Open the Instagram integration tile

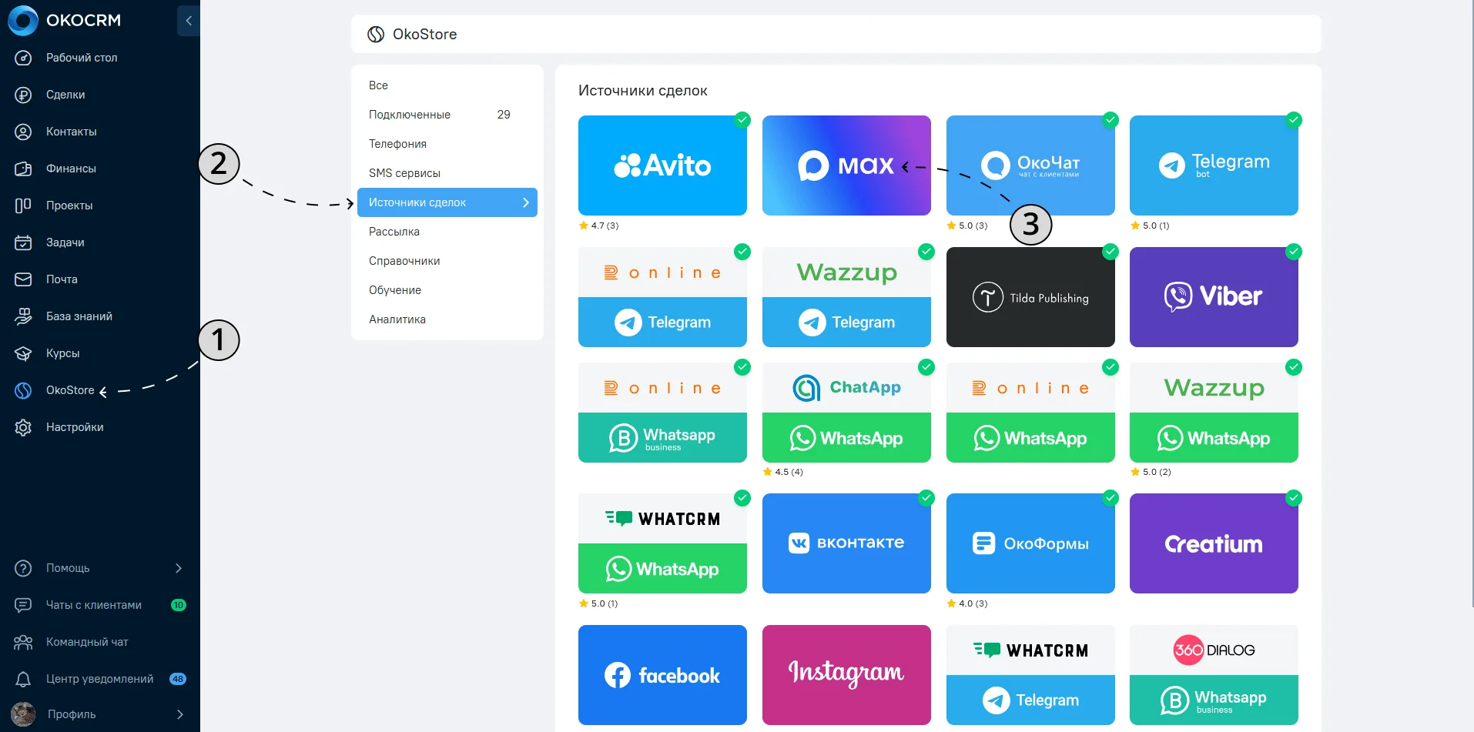click(846, 675)
